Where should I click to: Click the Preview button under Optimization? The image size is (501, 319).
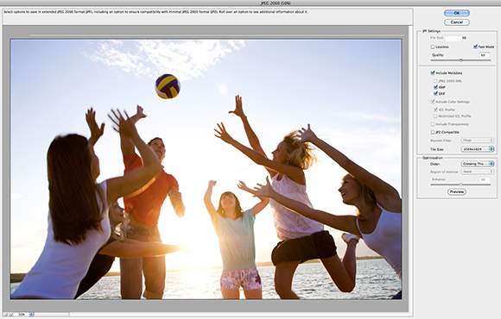pyautogui.click(x=457, y=191)
